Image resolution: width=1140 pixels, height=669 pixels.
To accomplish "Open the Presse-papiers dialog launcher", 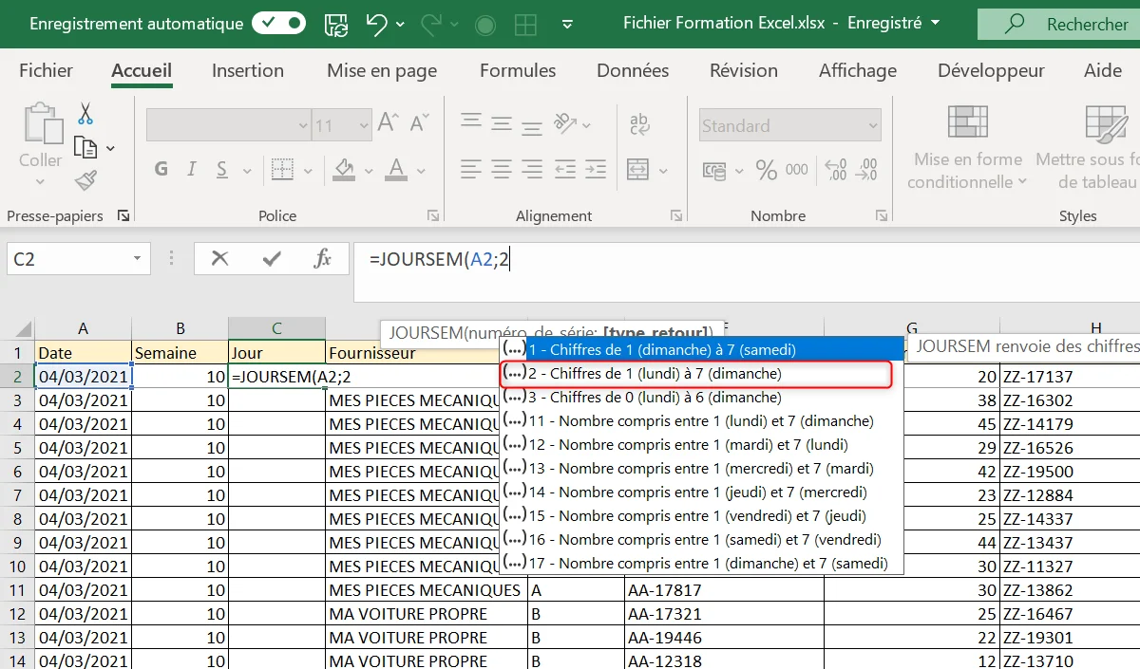I will coord(123,216).
